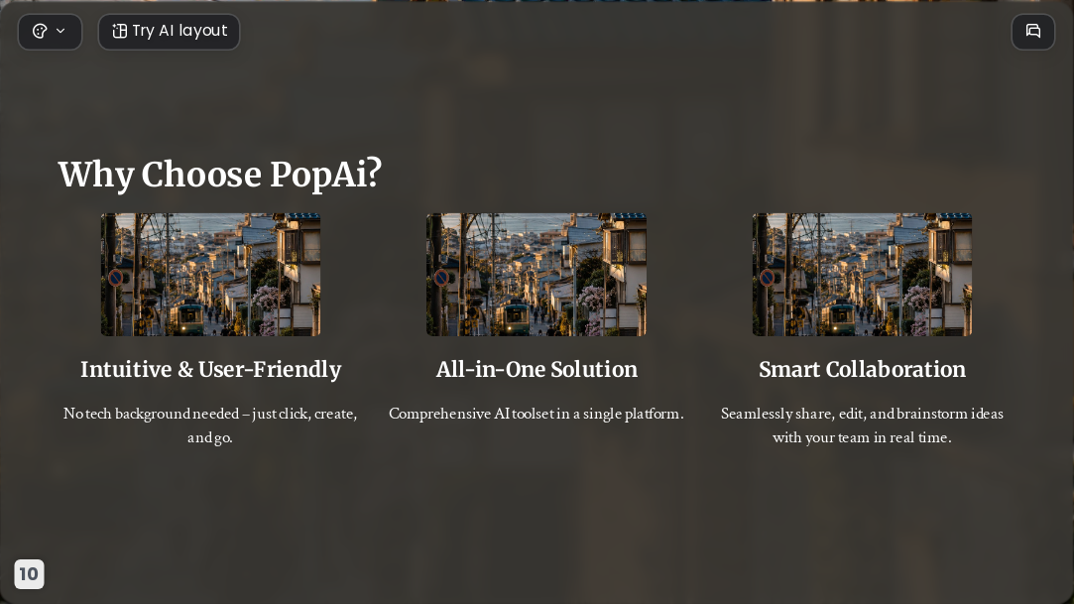
Task: Click the Why Choose PopAi? heading
Action: pos(220,174)
